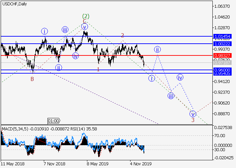Image resolution: width=236 pixels, height=168 pixels.
Task: Select the red wave 2 label
Action: (122, 35)
